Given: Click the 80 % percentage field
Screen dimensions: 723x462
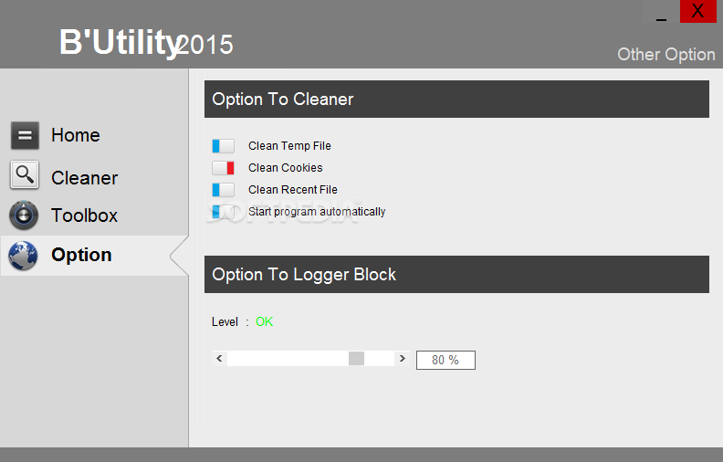Looking at the screenshot, I should point(445,360).
